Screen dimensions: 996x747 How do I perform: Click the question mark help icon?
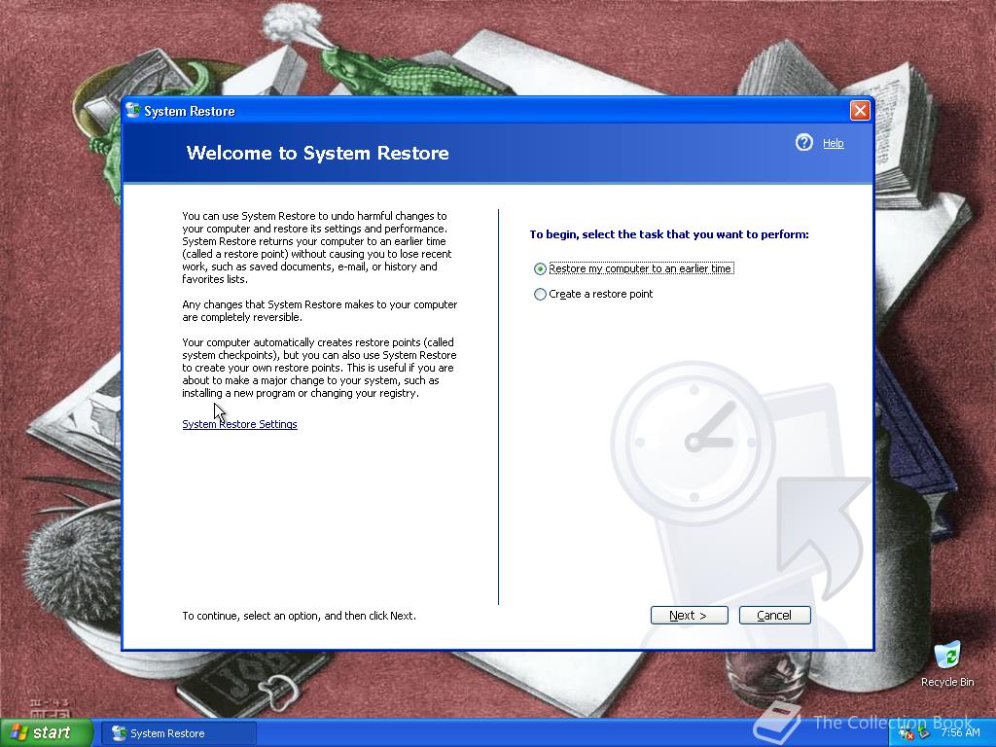[x=803, y=142]
